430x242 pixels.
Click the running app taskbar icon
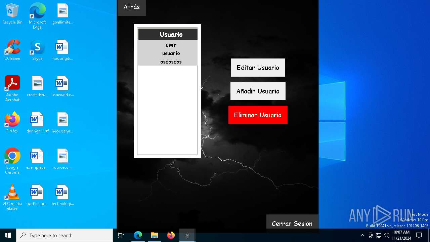click(187, 235)
